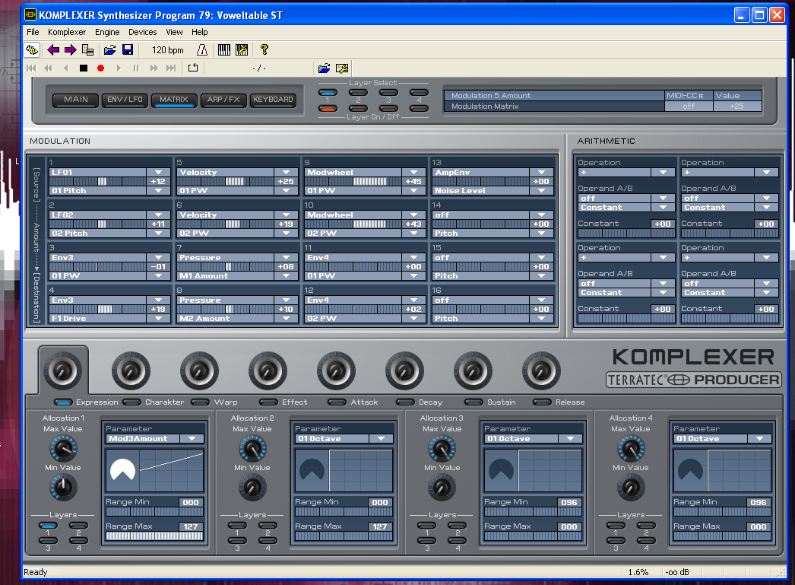Click the wrench settings icon in transport bar

pyautogui.click(x=342, y=68)
